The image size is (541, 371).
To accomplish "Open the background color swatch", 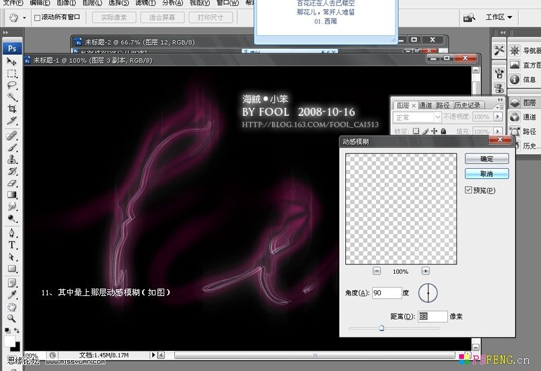I will tap(16, 347).
